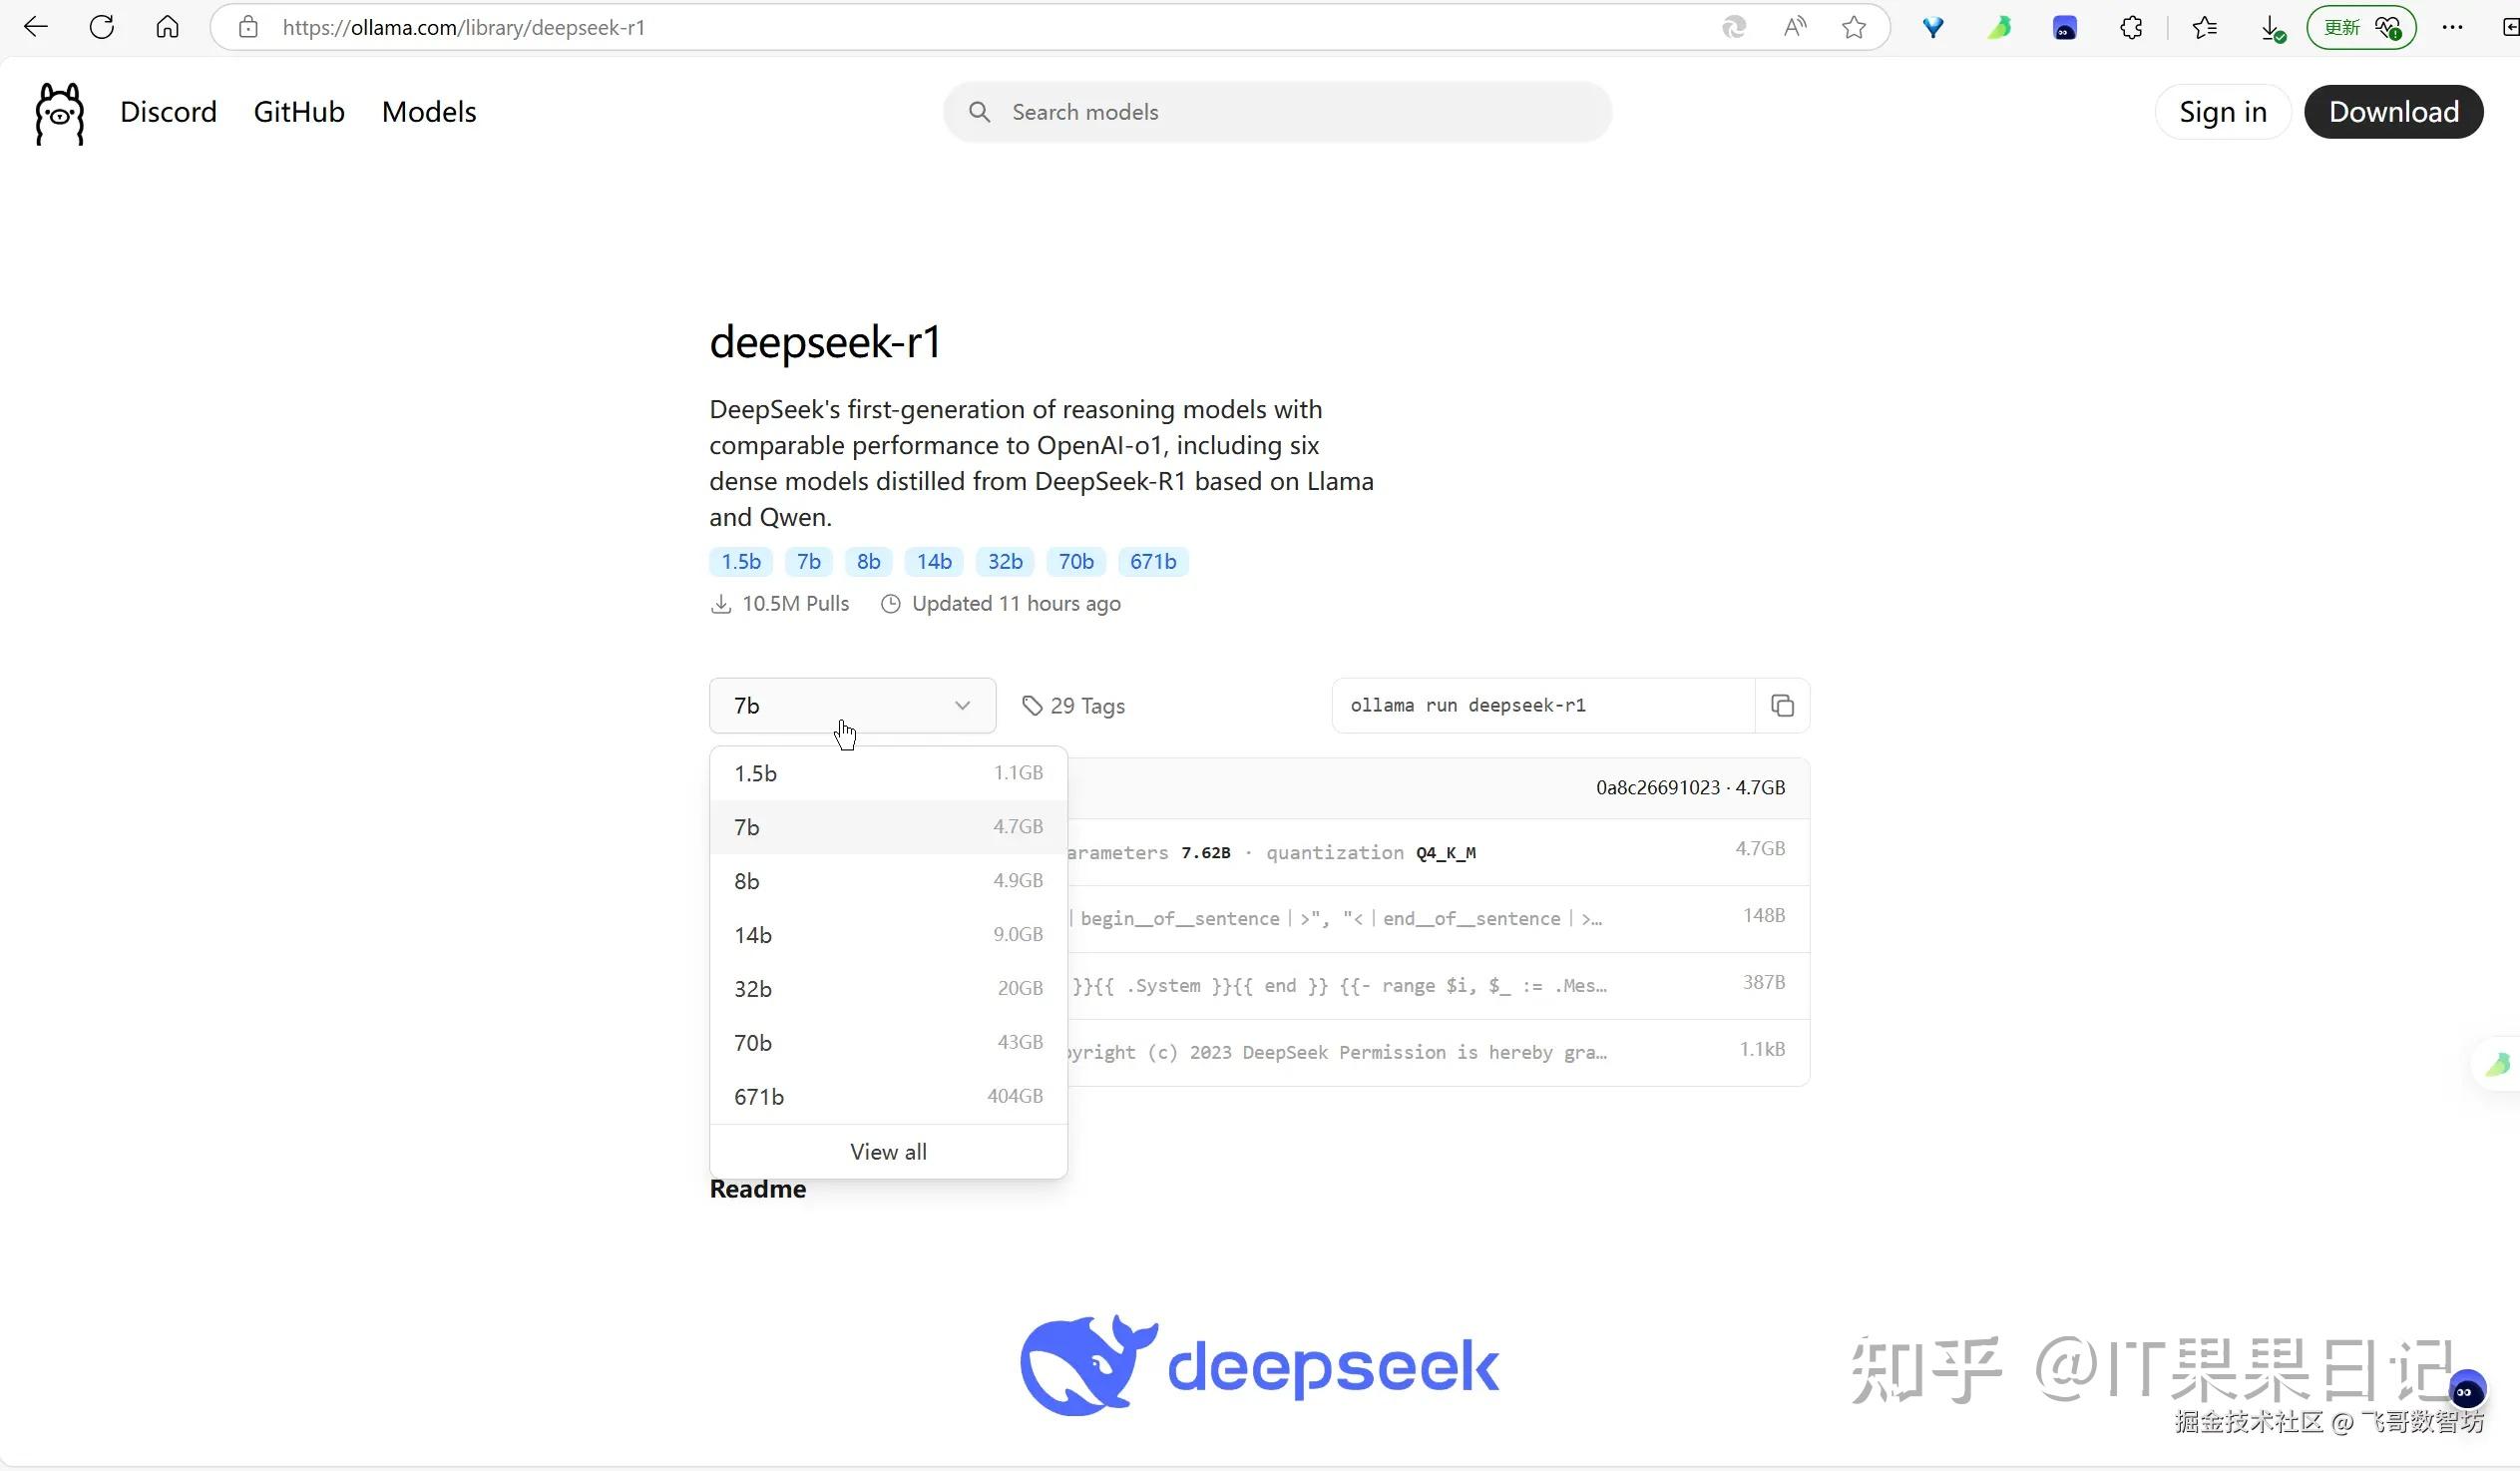The height and width of the screenshot is (1471, 2520).
Task: Open the browser home icon
Action: pos(166,27)
